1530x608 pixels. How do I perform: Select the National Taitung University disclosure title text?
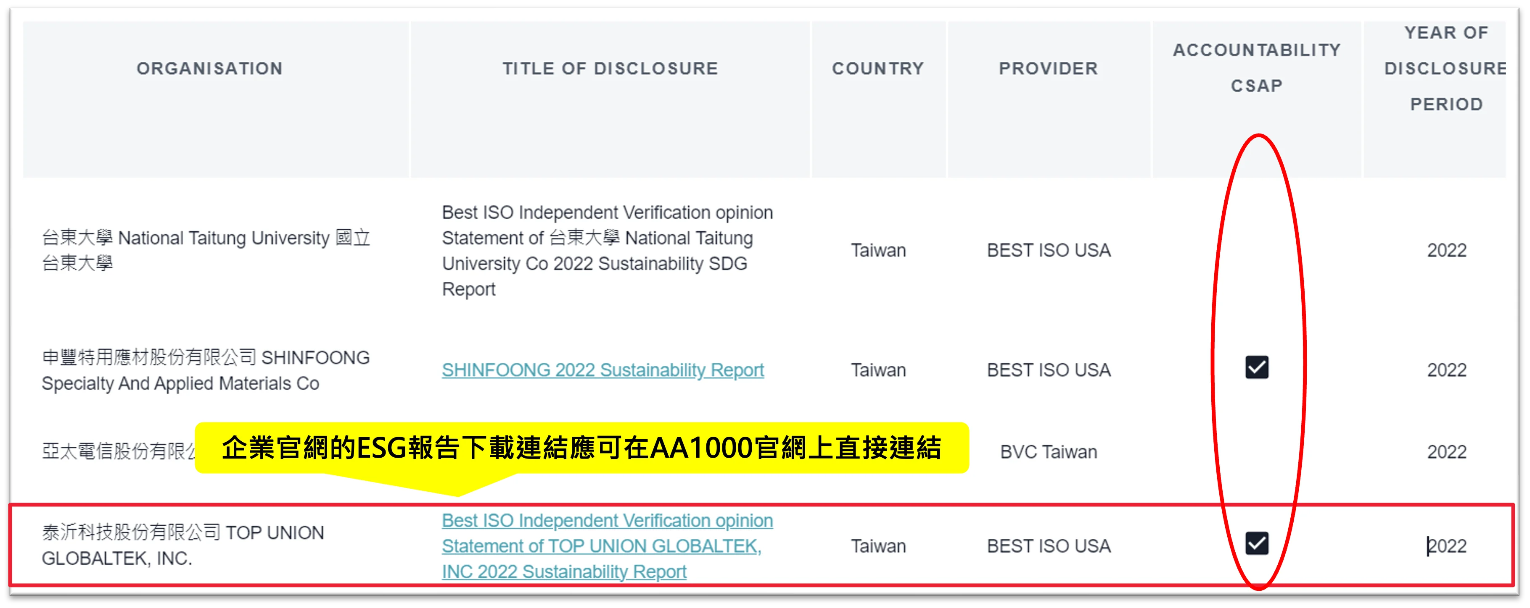607,250
